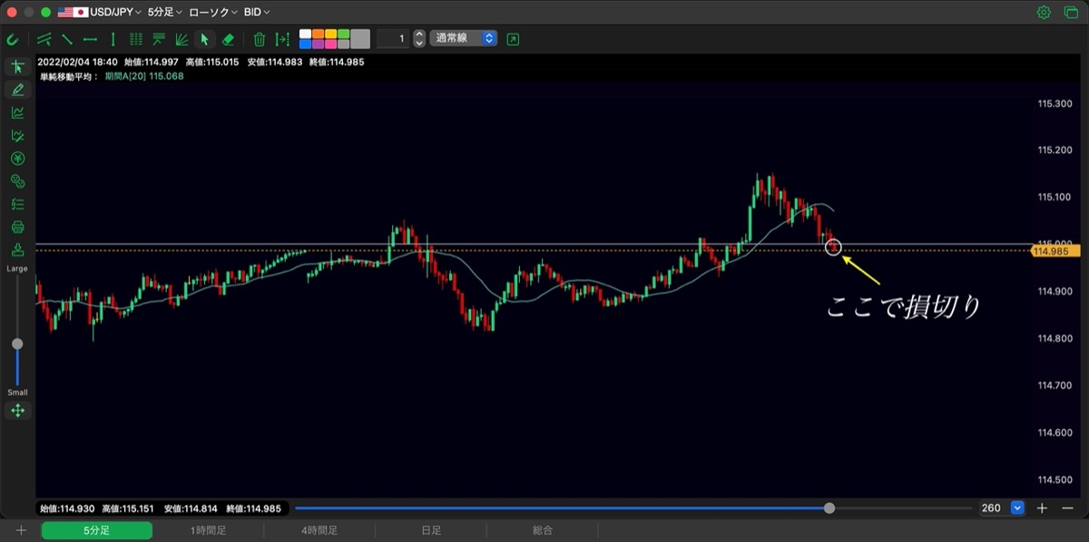Click the yen coin icon in sidebar
The width and height of the screenshot is (1089, 542).
pos(17,159)
